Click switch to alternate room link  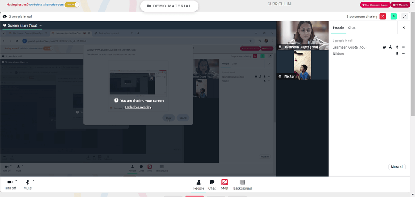tap(46, 5)
